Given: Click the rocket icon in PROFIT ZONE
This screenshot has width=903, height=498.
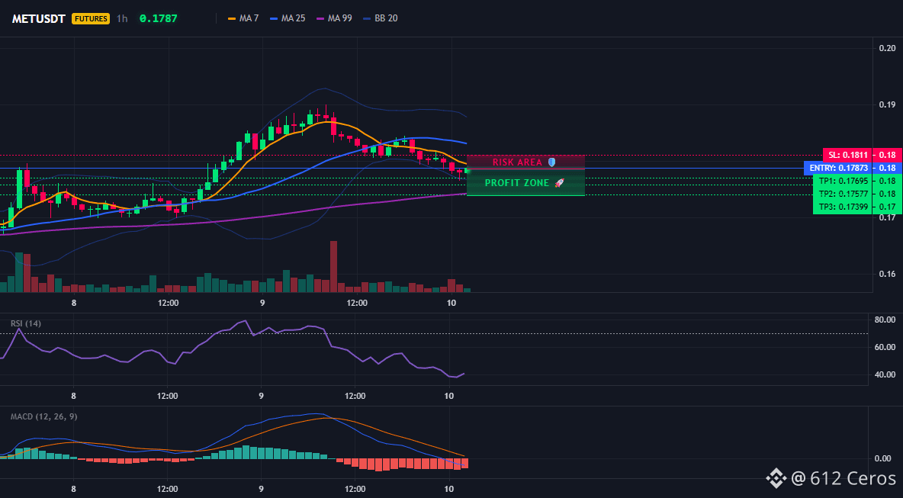Looking at the screenshot, I should coord(559,182).
